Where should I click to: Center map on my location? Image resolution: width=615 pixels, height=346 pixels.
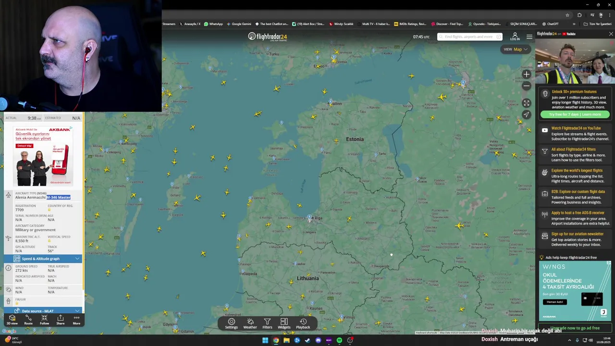[x=527, y=115]
